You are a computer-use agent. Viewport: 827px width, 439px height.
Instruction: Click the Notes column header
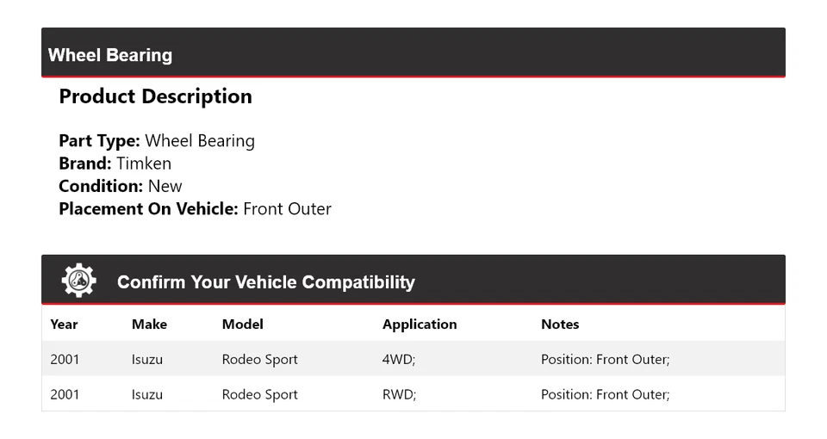pyautogui.click(x=560, y=325)
